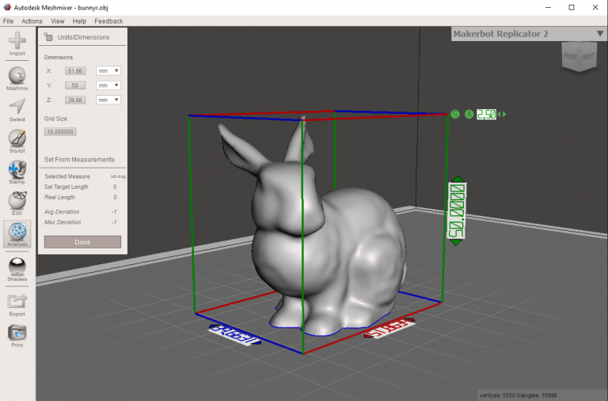Click the Max Deviation row

81,222
